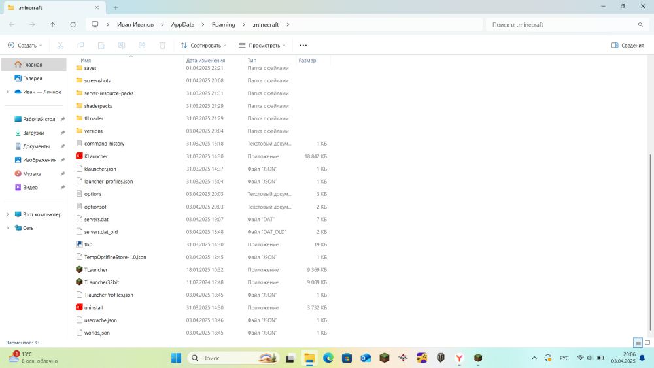Click the Delete trash icon

pyautogui.click(x=162, y=45)
